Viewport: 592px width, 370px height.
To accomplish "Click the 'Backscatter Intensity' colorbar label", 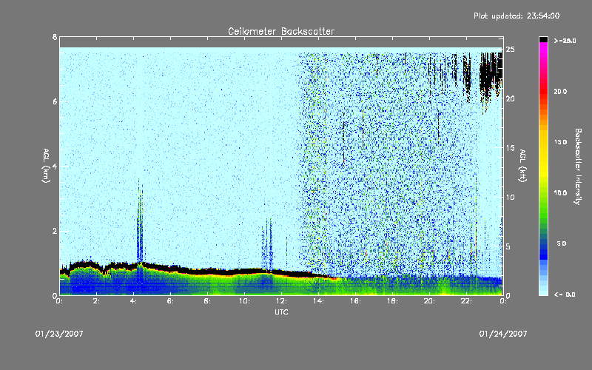I will coord(578,166).
